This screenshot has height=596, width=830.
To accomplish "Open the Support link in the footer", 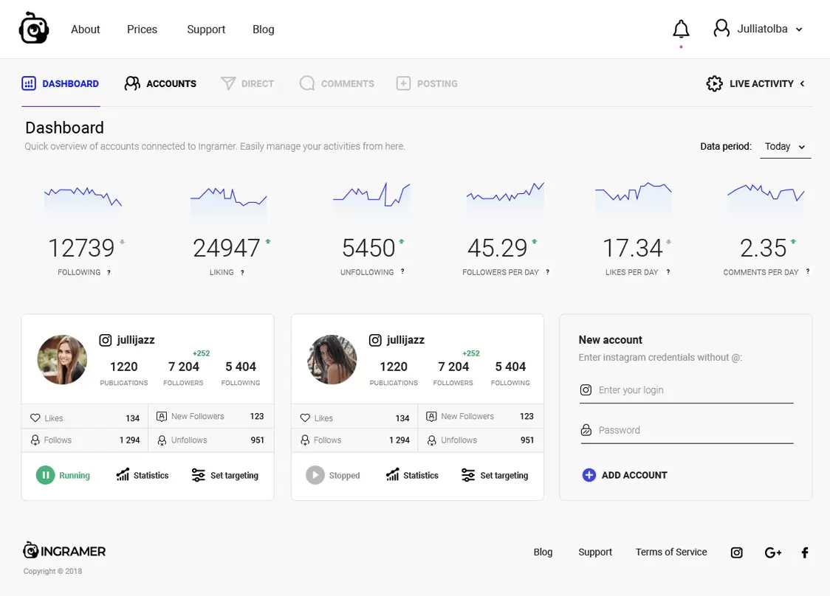I will (595, 552).
